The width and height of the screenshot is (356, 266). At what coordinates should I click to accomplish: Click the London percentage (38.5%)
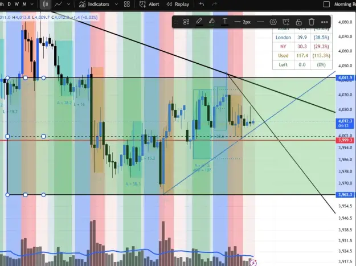(321, 38)
